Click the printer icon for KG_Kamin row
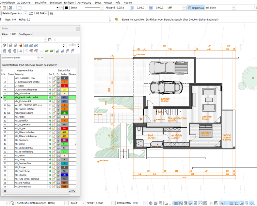Screen dimensions: 257x206 click(x=58, y=155)
